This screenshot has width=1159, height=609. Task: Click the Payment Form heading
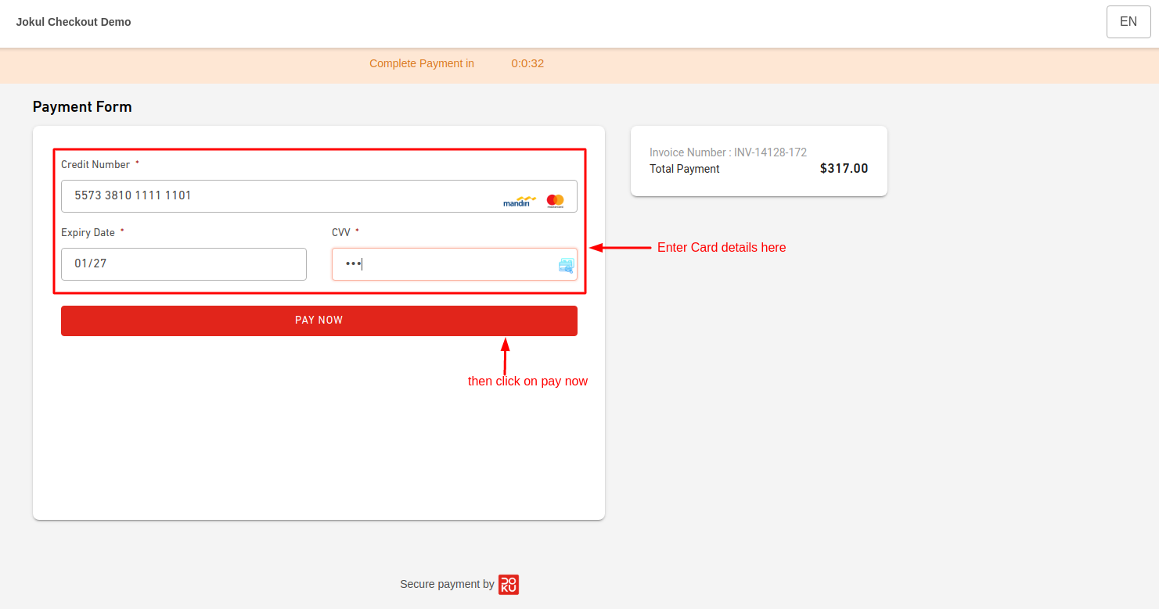[x=82, y=107]
